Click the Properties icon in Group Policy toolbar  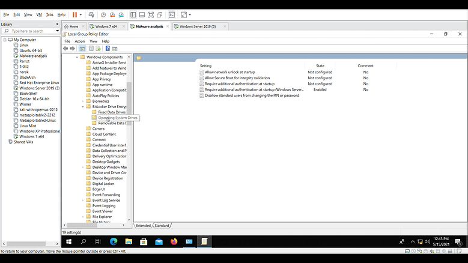click(x=91, y=49)
